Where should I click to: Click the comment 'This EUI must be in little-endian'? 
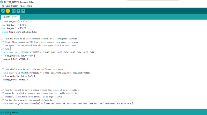pos(39,39)
